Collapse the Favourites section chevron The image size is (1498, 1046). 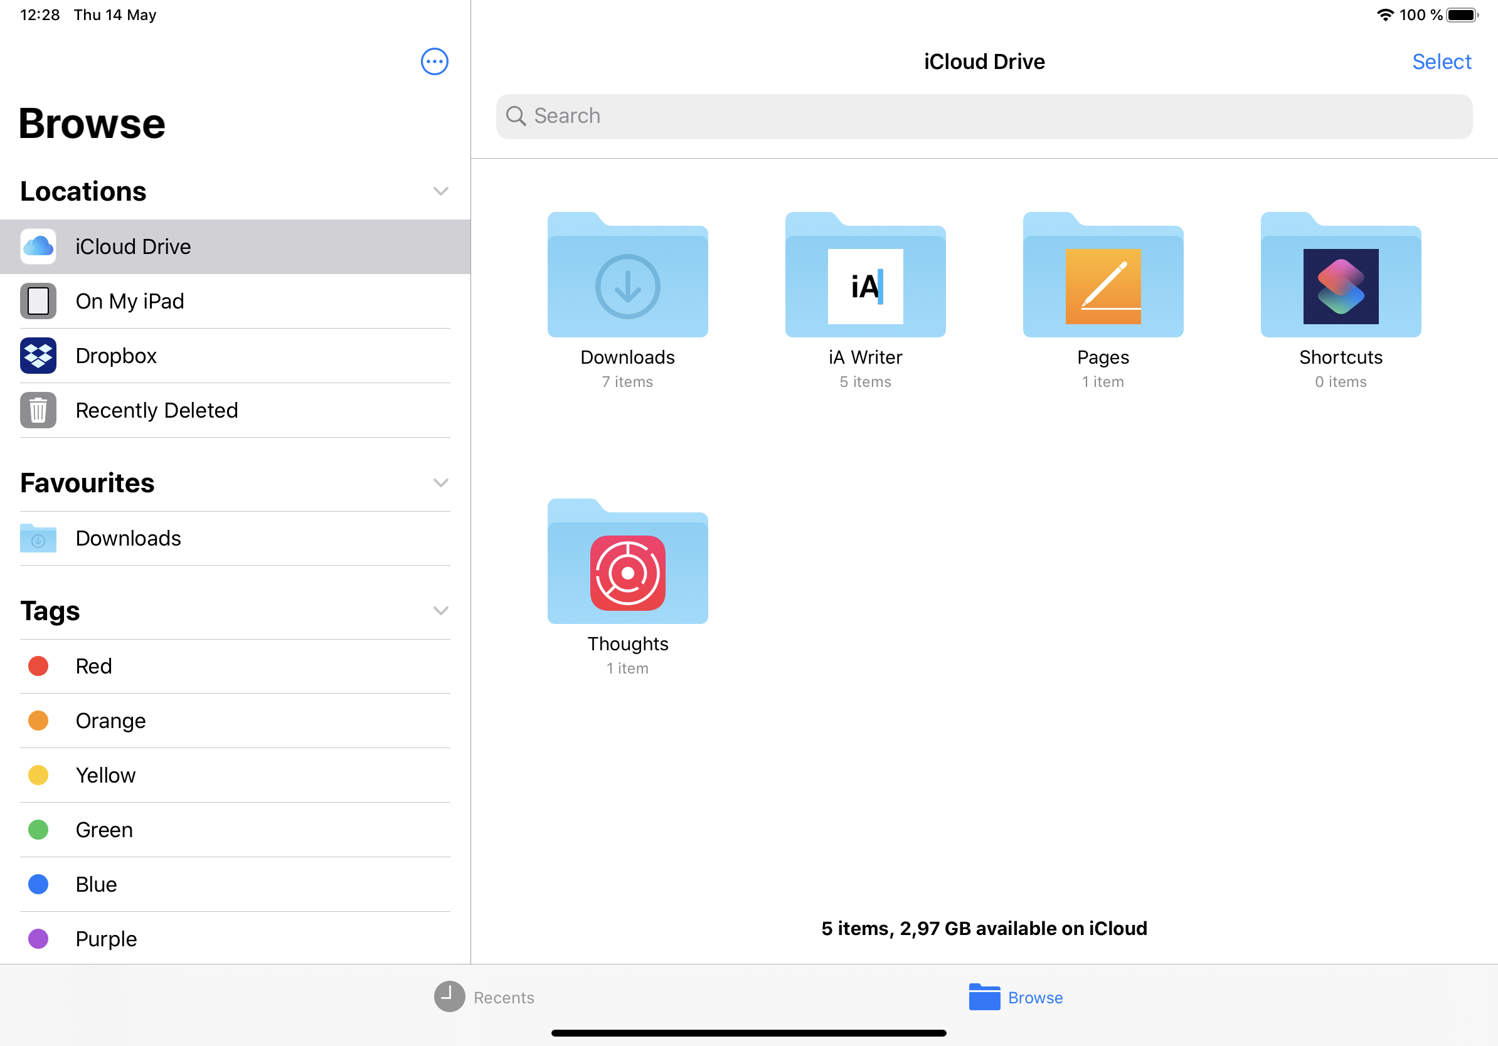pos(441,483)
